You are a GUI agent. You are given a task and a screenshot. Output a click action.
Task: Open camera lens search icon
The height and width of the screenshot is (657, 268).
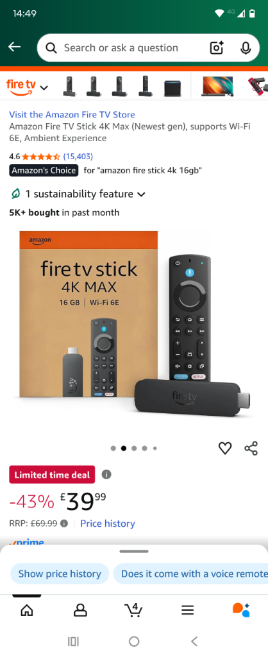(x=217, y=47)
